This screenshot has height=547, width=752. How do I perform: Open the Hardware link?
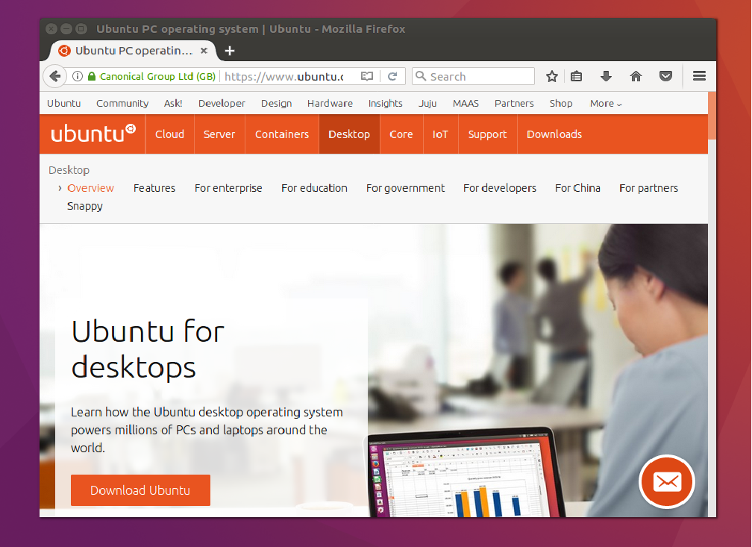(x=330, y=104)
